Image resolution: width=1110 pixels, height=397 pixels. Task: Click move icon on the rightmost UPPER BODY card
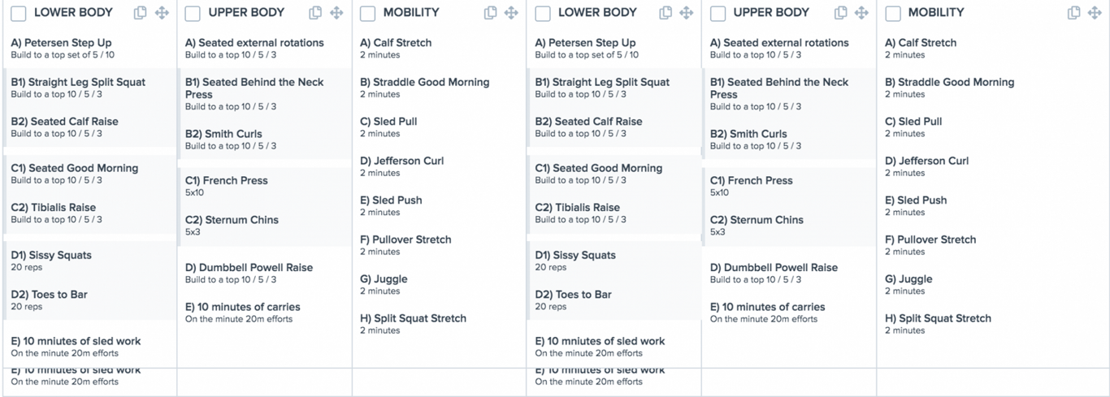(x=861, y=13)
